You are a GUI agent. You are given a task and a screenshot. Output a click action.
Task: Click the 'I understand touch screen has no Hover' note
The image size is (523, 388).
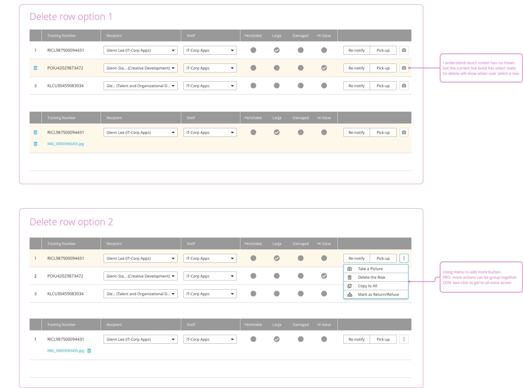tap(481, 68)
